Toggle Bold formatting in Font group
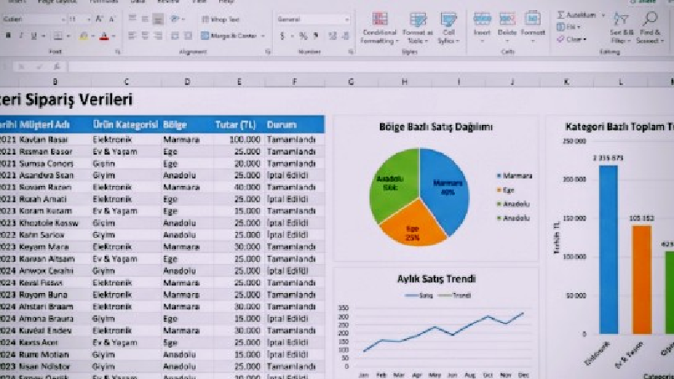The width and height of the screenshot is (674, 379). tap(8, 36)
